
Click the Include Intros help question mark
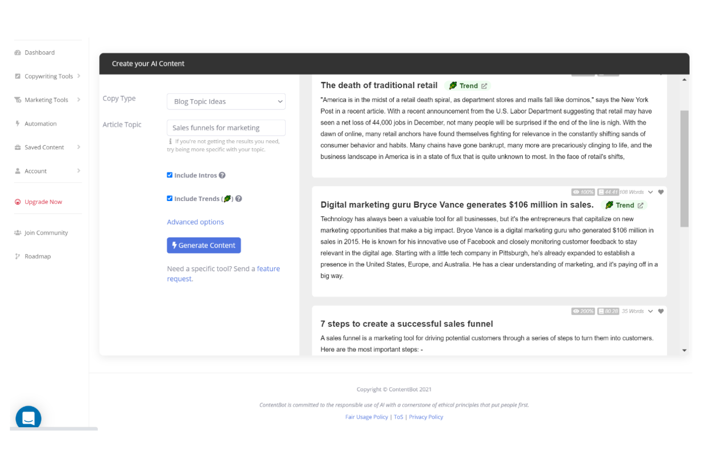[222, 175]
